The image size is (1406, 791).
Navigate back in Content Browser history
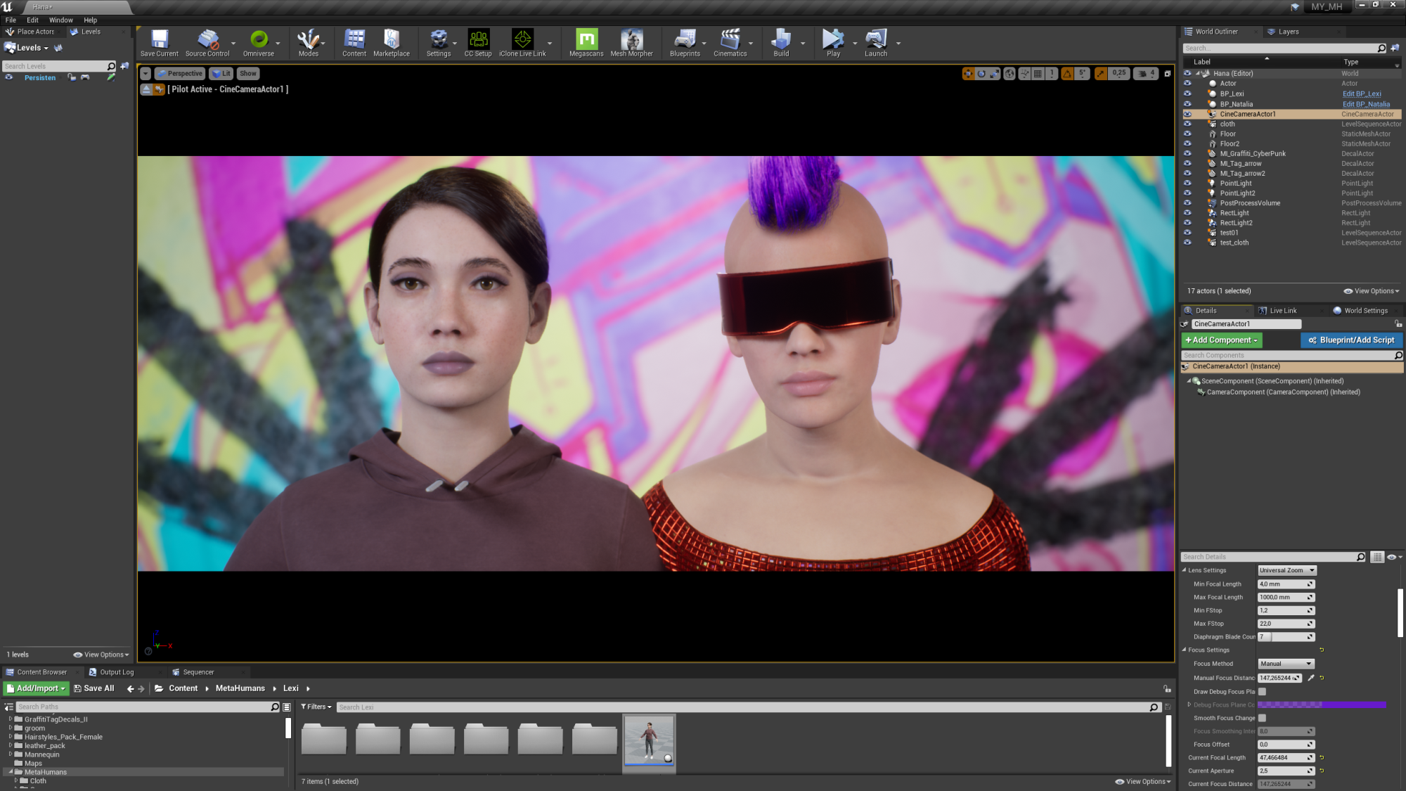tap(130, 689)
